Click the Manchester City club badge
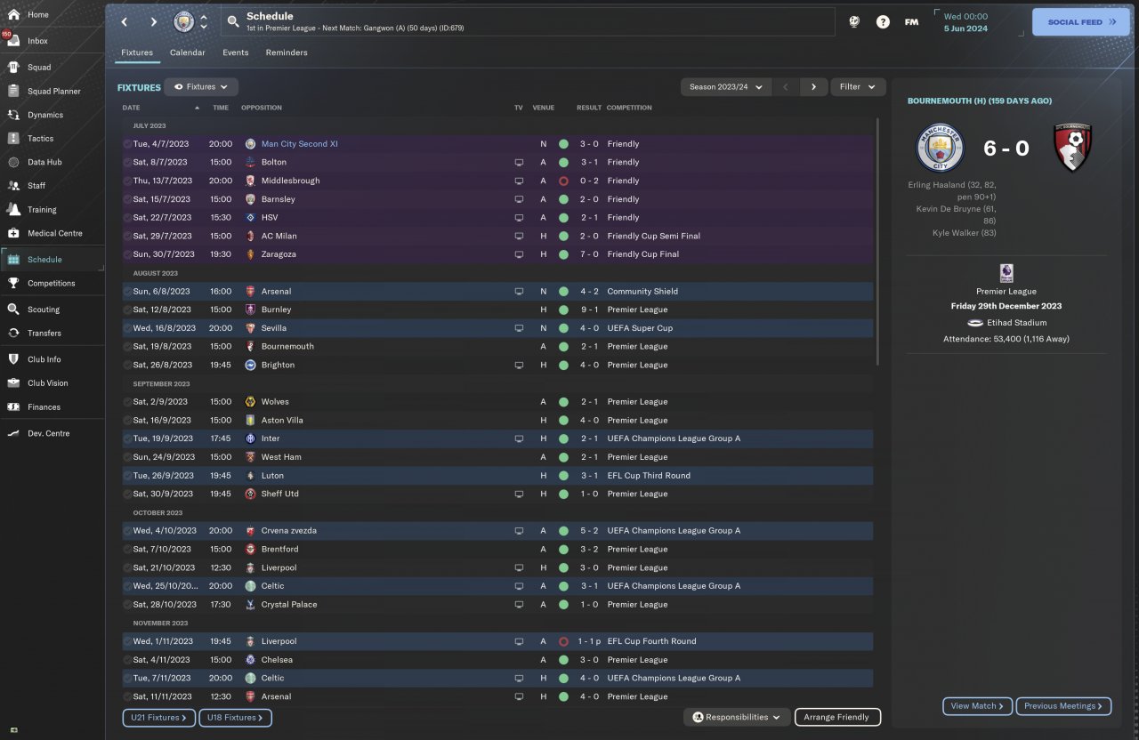This screenshot has height=740, width=1139. pos(184,21)
